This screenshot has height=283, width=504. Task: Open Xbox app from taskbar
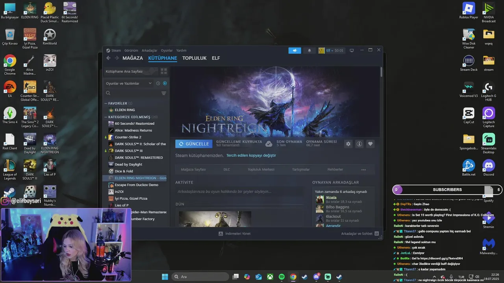[x=270, y=277]
